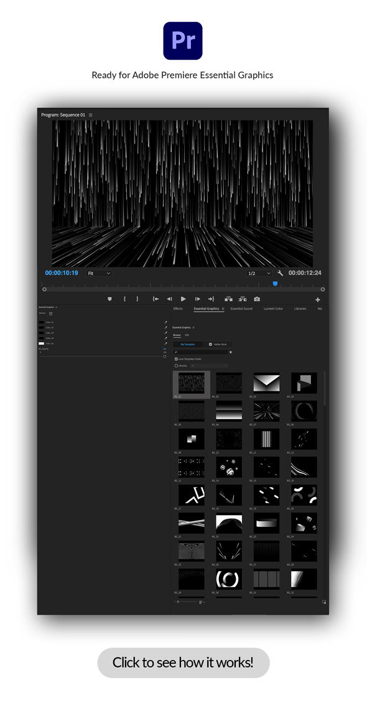The width and height of the screenshot is (367, 711).
Task: Click the Adobe Premiere Pro logo
Action: 183,41
